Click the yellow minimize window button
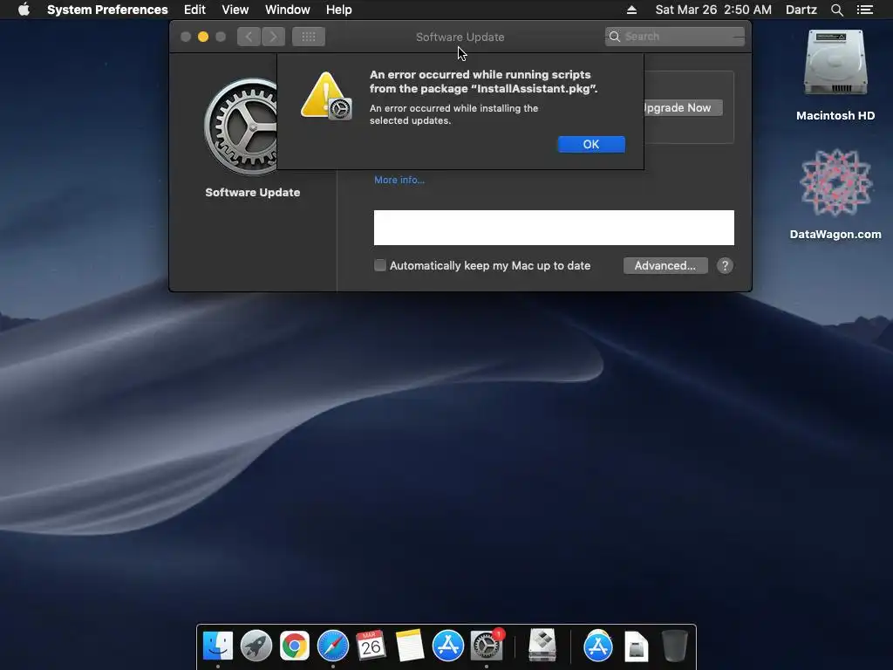The width and height of the screenshot is (893, 670). (202, 37)
